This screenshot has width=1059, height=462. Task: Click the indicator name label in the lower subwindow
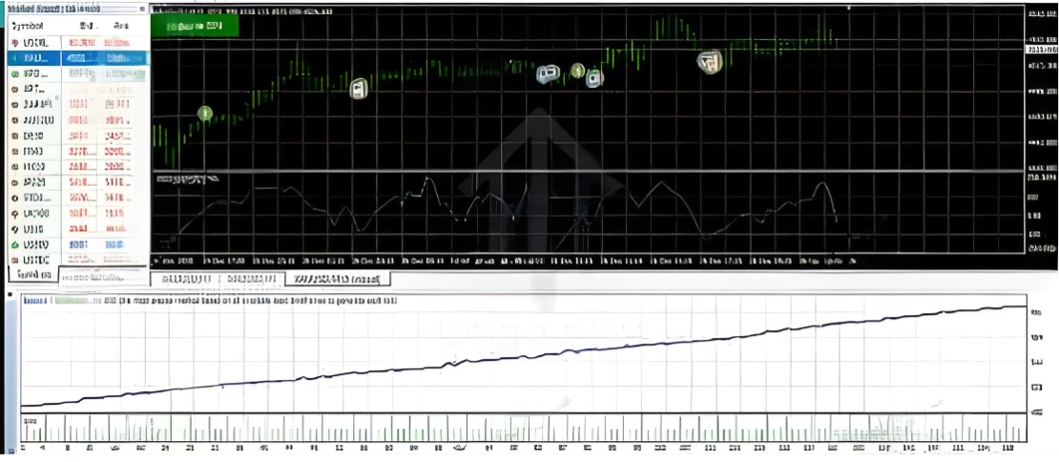pyautogui.click(x=180, y=179)
